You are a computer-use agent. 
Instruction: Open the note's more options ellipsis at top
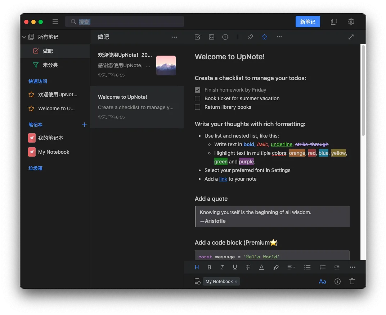pyautogui.click(x=279, y=37)
